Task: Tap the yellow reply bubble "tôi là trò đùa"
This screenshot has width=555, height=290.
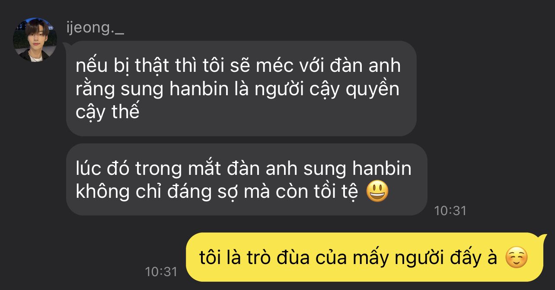Action: point(364,258)
